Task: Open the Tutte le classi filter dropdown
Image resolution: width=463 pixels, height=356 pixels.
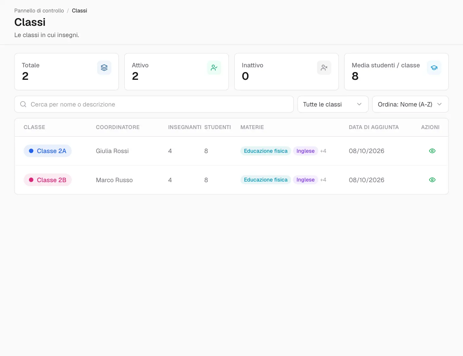Action: point(333,104)
